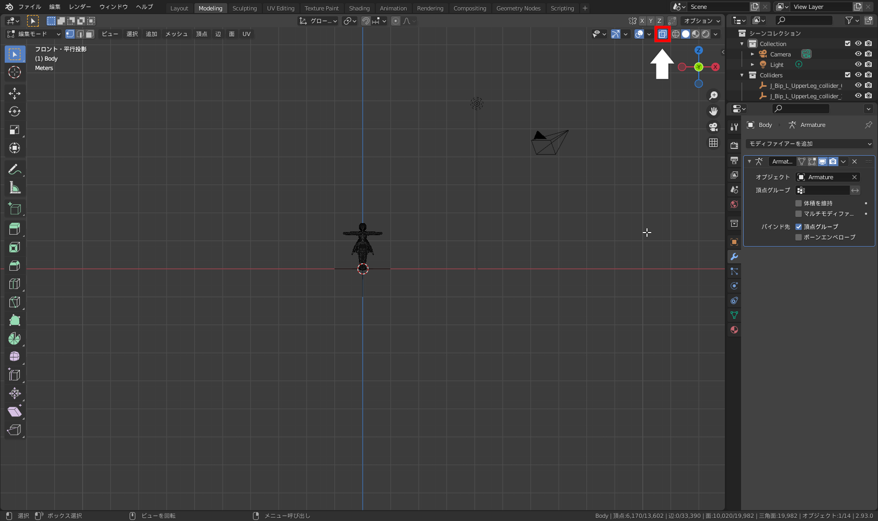Open the 編集モード mode dropdown
878x521 pixels.
34,34
